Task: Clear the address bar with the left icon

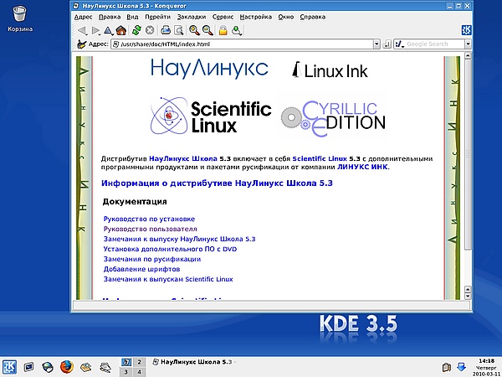Action: pos(80,44)
